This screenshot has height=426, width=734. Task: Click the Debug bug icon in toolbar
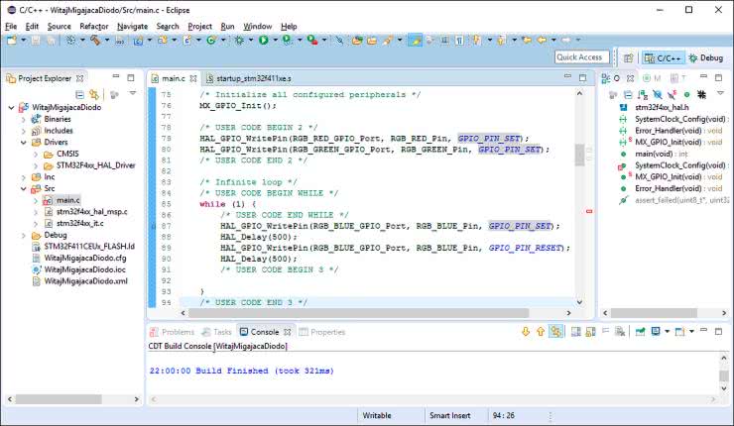[239, 41]
